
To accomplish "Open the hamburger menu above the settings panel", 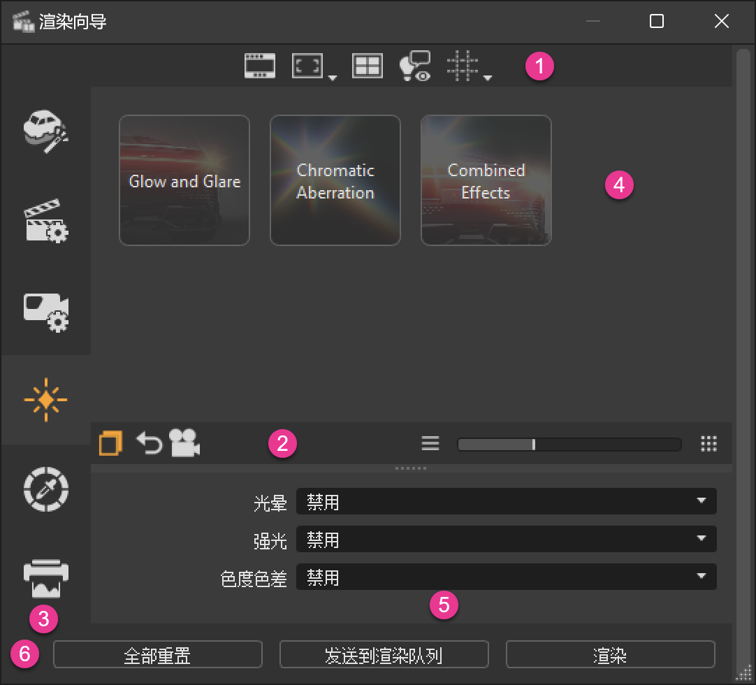I will pos(430,442).
